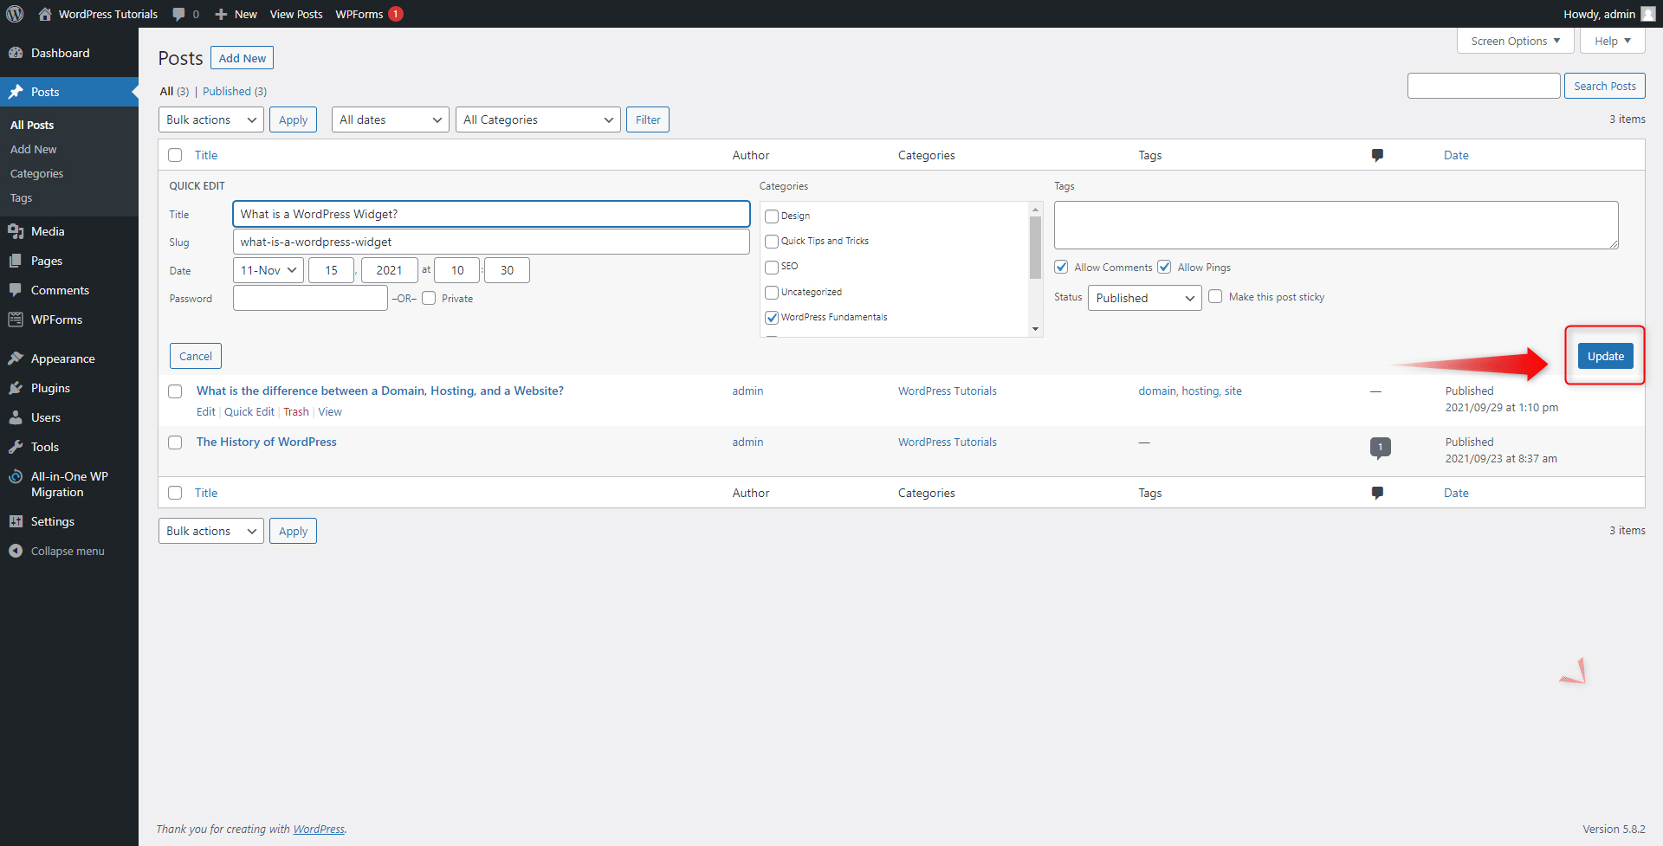Toggle the Private checkbox

coord(429,298)
